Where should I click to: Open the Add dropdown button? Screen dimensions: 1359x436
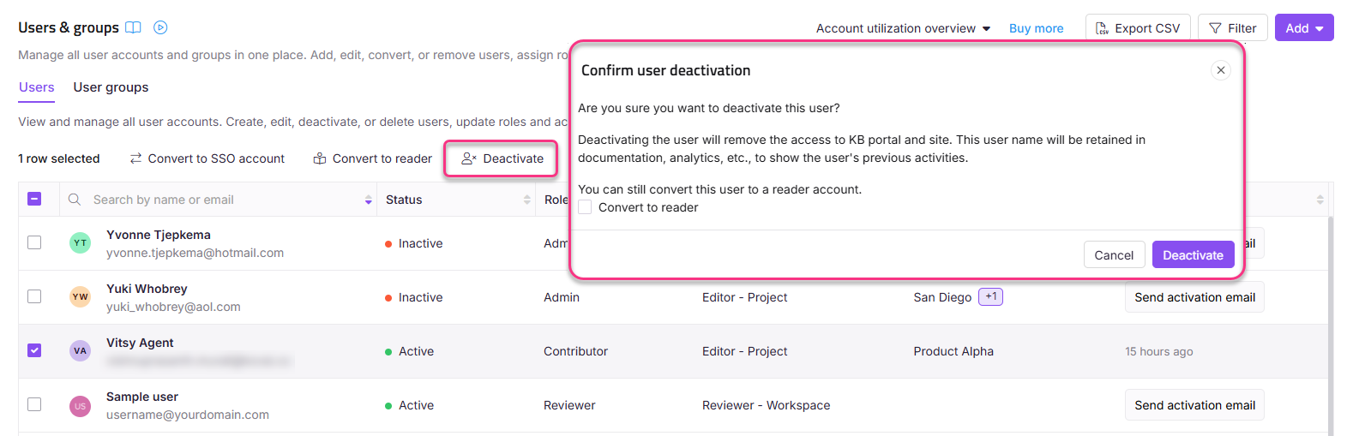coord(1304,28)
